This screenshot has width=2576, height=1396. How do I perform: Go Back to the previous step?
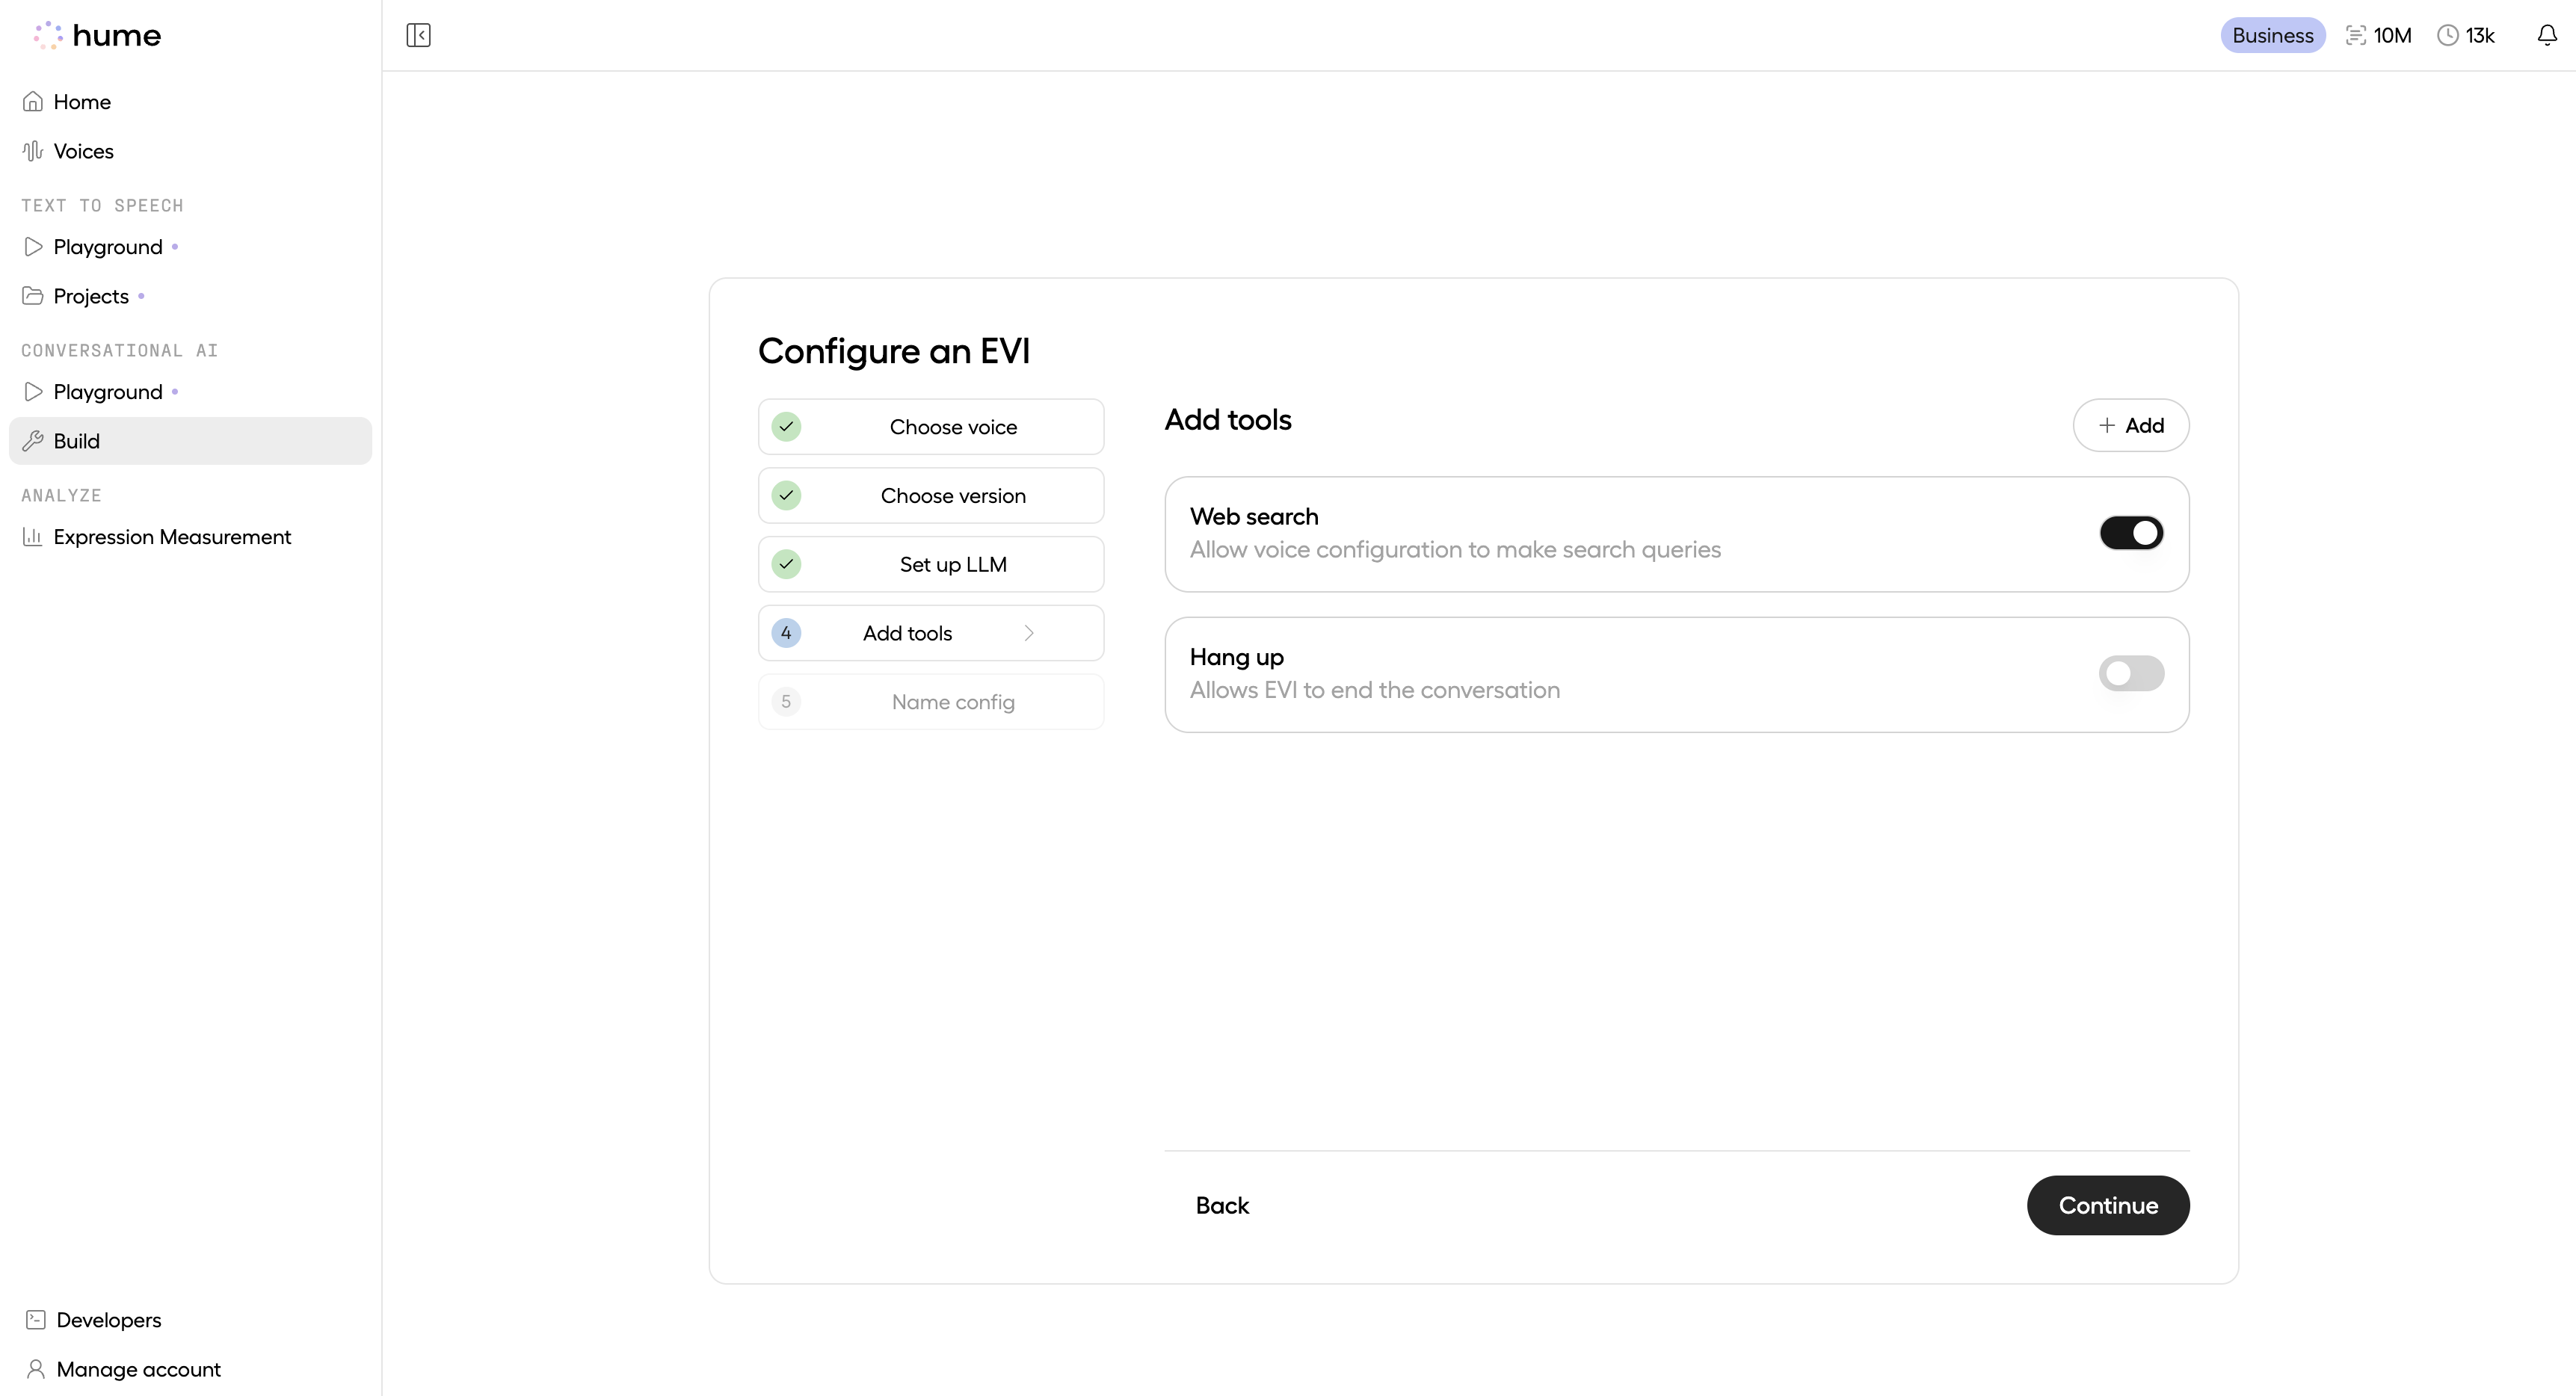(x=1222, y=1205)
